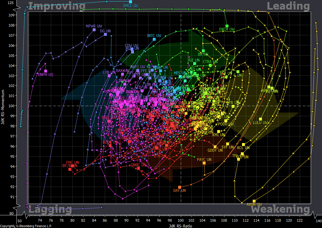This screenshot has height=228, width=322.
Task: Select the GNRC UN red marker
Action: [x=138, y=168]
